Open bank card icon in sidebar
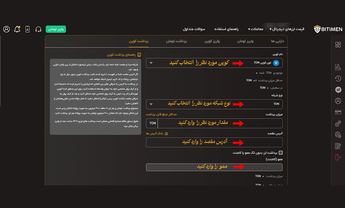 coord(338,112)
